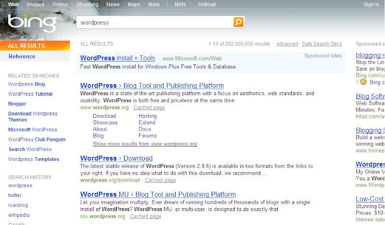385x225 pixels.
Task: Open WordPress › Download result title
Action: [116, 158]
